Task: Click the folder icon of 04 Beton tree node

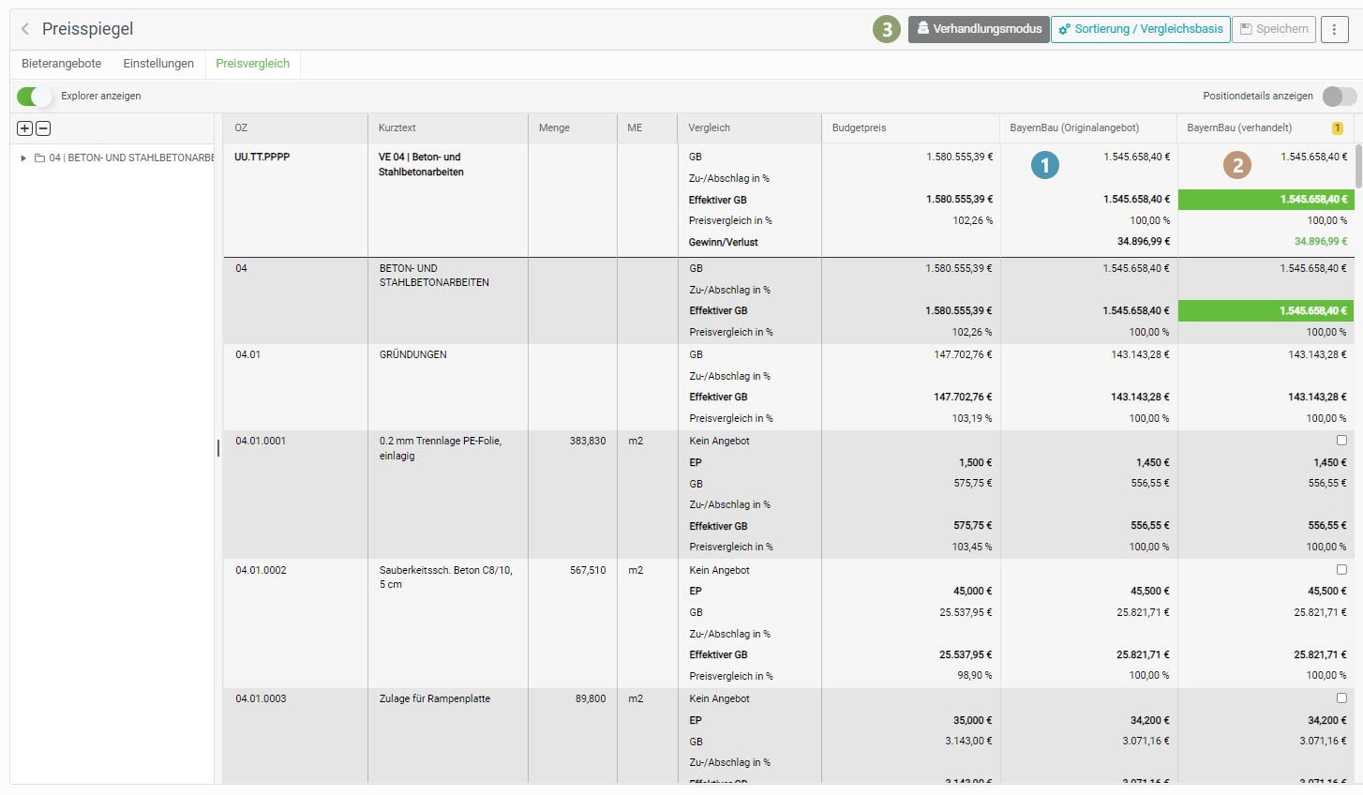Action: coord(40,157)
